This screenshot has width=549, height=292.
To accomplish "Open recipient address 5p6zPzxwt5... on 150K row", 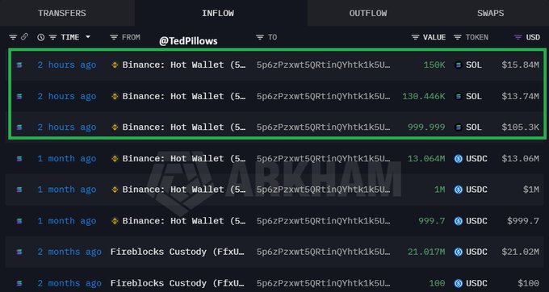I will 323,65.
